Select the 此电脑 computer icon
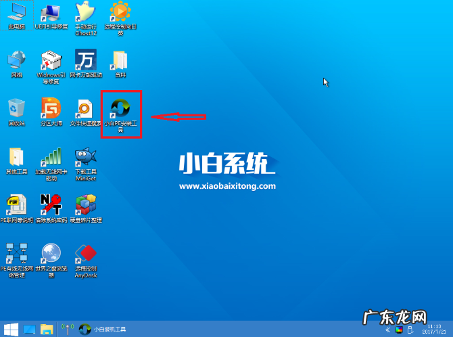Screen dimensions: 453x337 coord(16,12)
